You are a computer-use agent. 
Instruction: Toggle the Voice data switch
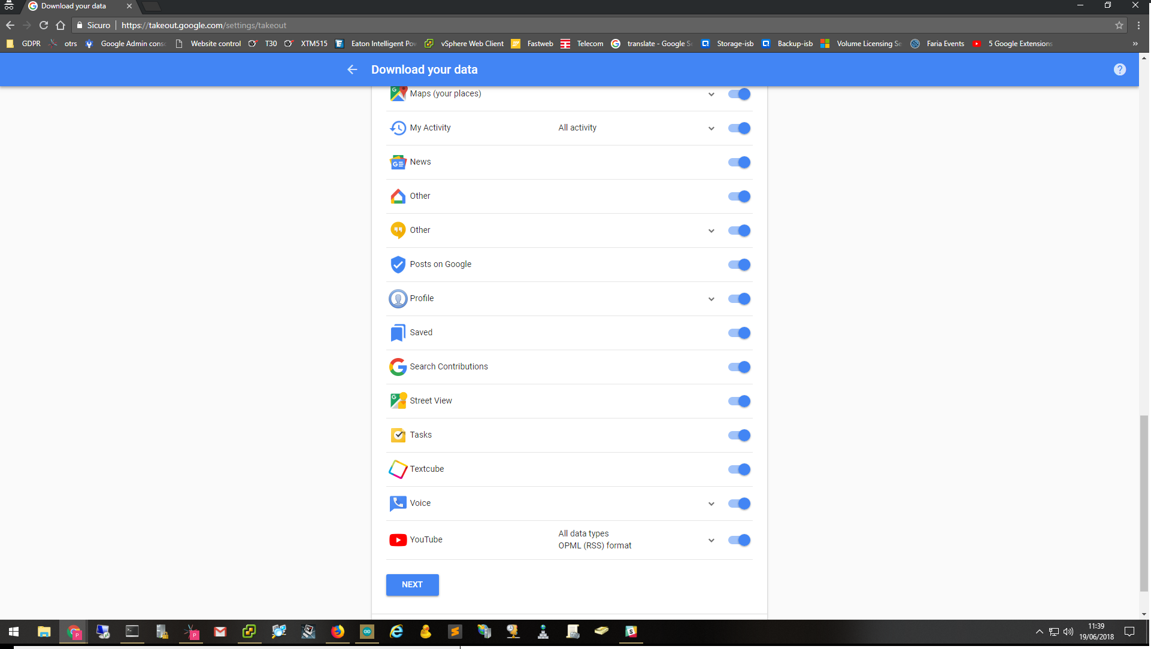tap(739, 504)
